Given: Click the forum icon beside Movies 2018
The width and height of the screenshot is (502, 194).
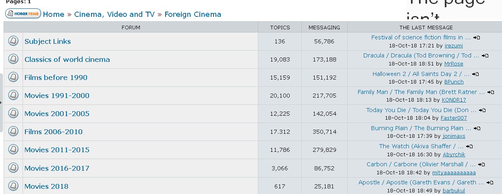Looking at the screenshot, I should 13,186.
